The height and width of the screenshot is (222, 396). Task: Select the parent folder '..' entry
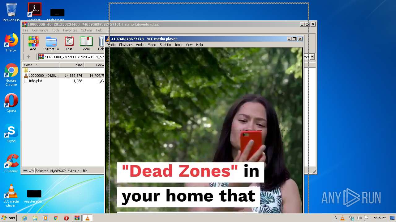(63, 70)
